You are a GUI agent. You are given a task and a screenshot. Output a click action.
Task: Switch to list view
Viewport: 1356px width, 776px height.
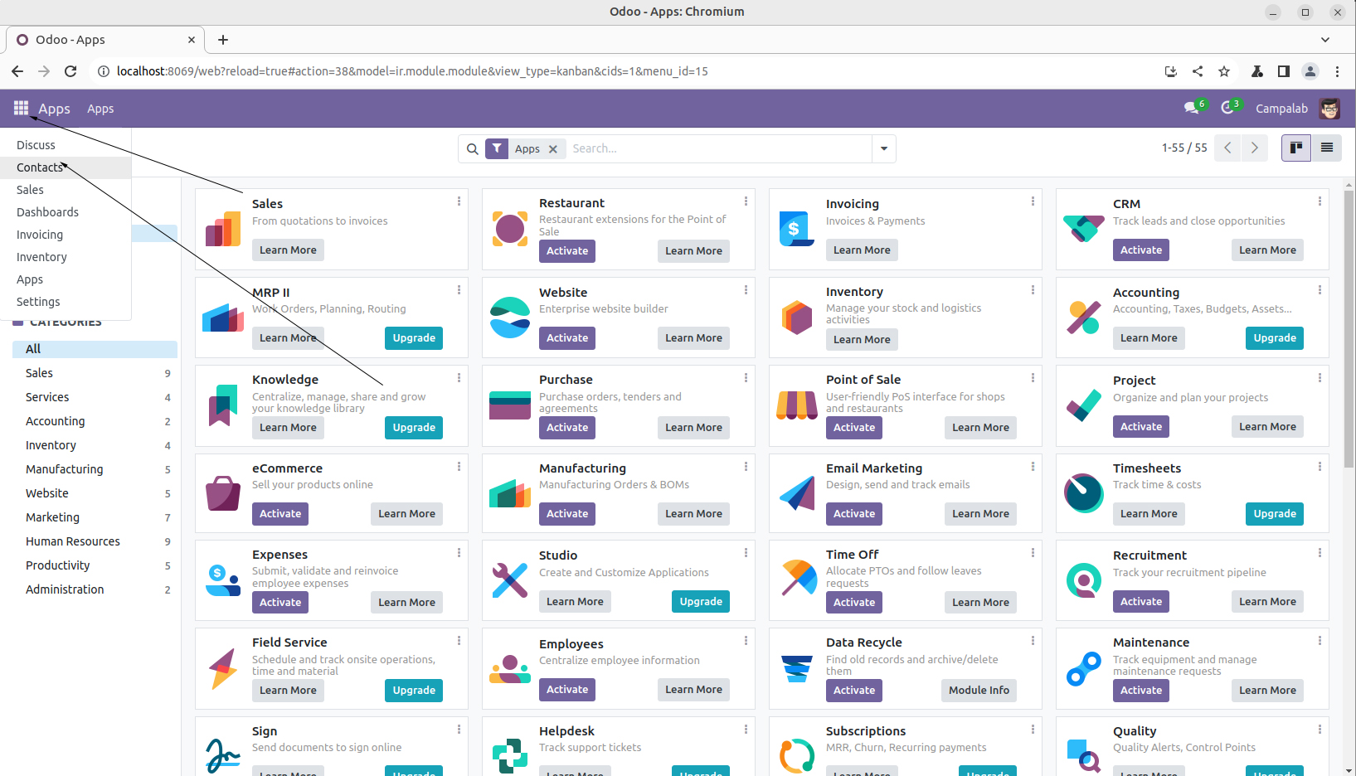(x=1326, y=148)
